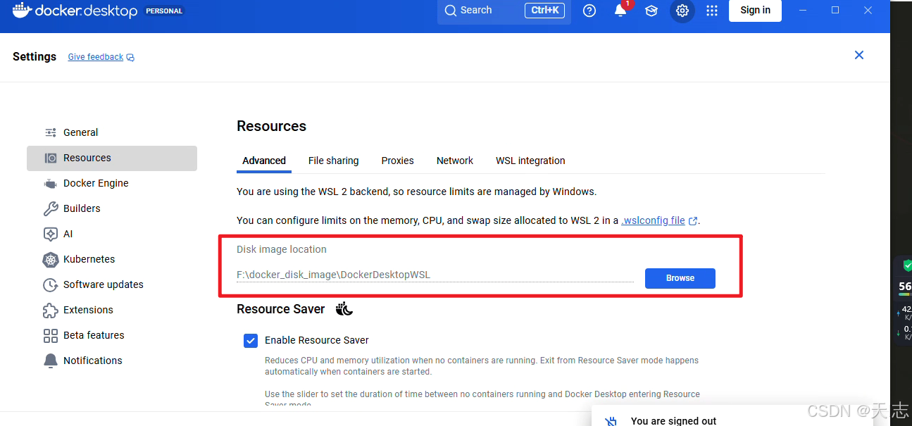Disable the Enable Resource Saver checkbox

pos(251,340)
